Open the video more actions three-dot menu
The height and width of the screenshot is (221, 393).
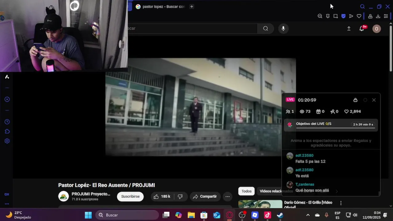[x=228, y=196]
